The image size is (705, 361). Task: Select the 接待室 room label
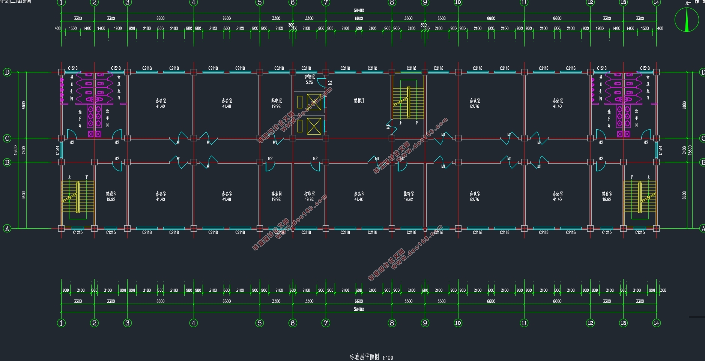pos(409,194)
